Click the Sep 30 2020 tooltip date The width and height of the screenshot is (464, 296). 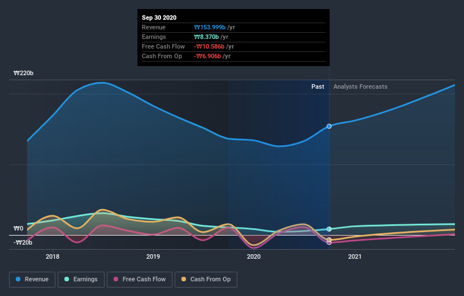(159, 18)
